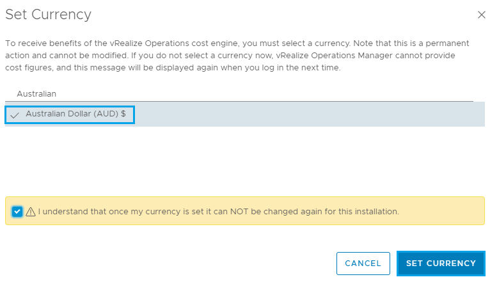Click the underline beneath the currency search field
Viewport: 490px width, 284px height.
pyautogui.click(x=238, y=101)
